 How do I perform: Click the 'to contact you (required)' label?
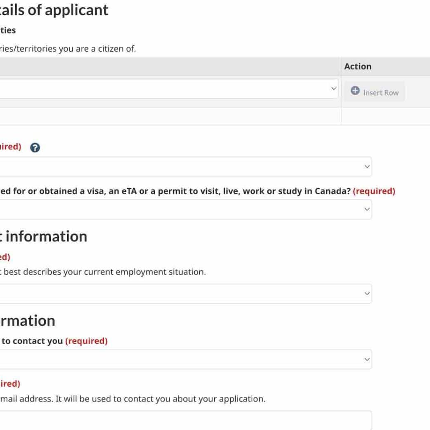tap(54, 341)
